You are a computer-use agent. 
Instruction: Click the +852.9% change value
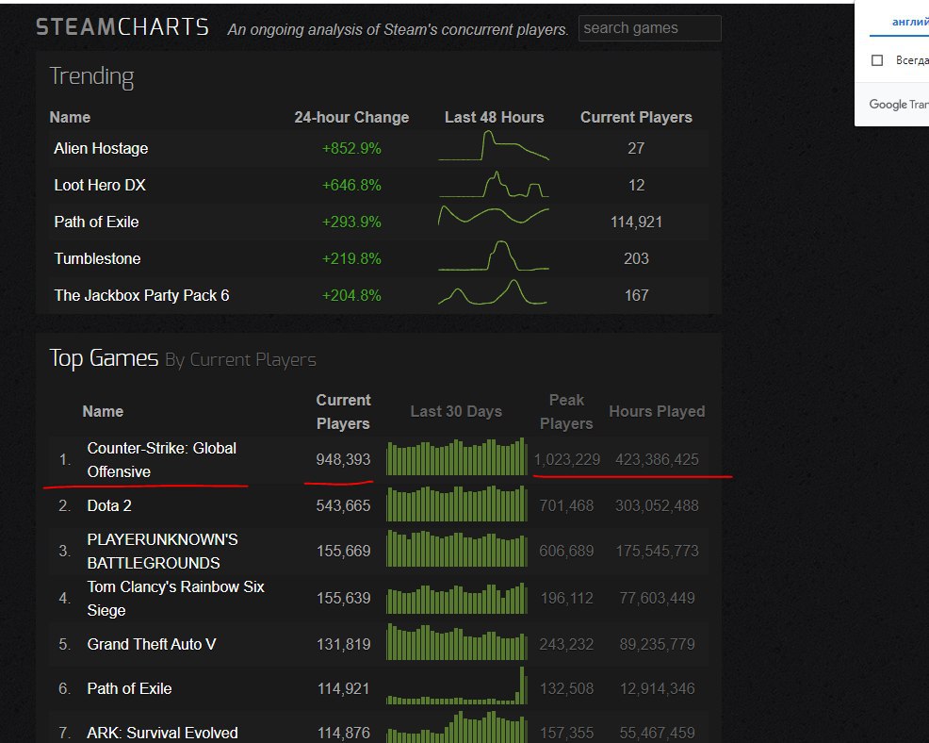pyautogui.click(x=351, y=148)
